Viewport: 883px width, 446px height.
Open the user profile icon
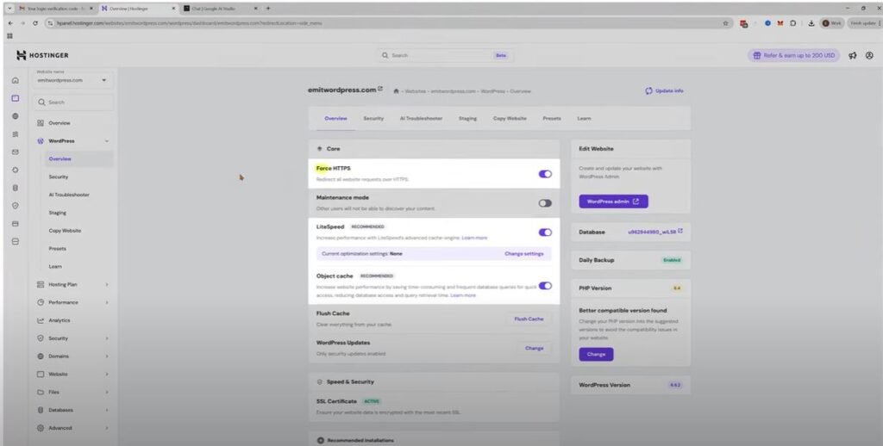[869, 56]
